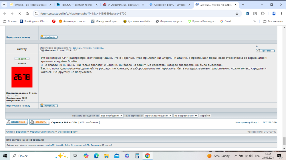Open the 'Время размещения' sort field dropdown
This screenshot has height=160, width=286.
[x=158, y=116]
